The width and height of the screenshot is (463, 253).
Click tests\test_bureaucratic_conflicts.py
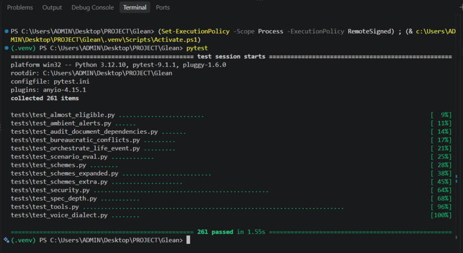[75, 140]
